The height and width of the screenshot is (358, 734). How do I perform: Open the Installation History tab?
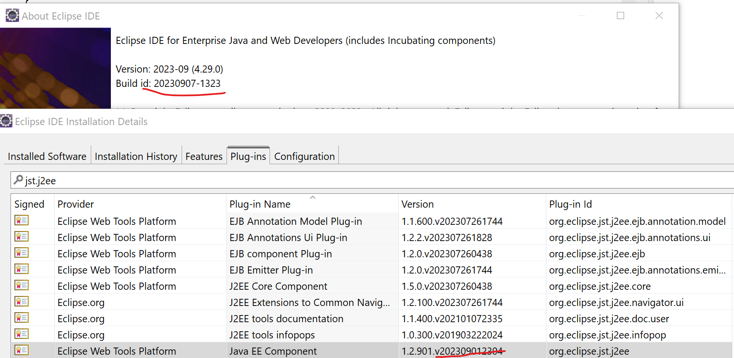136,156
